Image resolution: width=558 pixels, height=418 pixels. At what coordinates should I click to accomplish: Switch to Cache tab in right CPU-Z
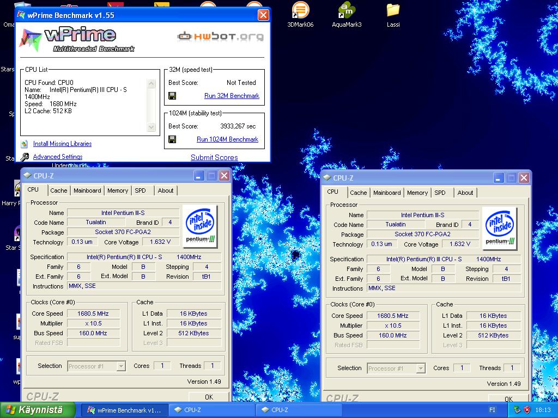359,193
